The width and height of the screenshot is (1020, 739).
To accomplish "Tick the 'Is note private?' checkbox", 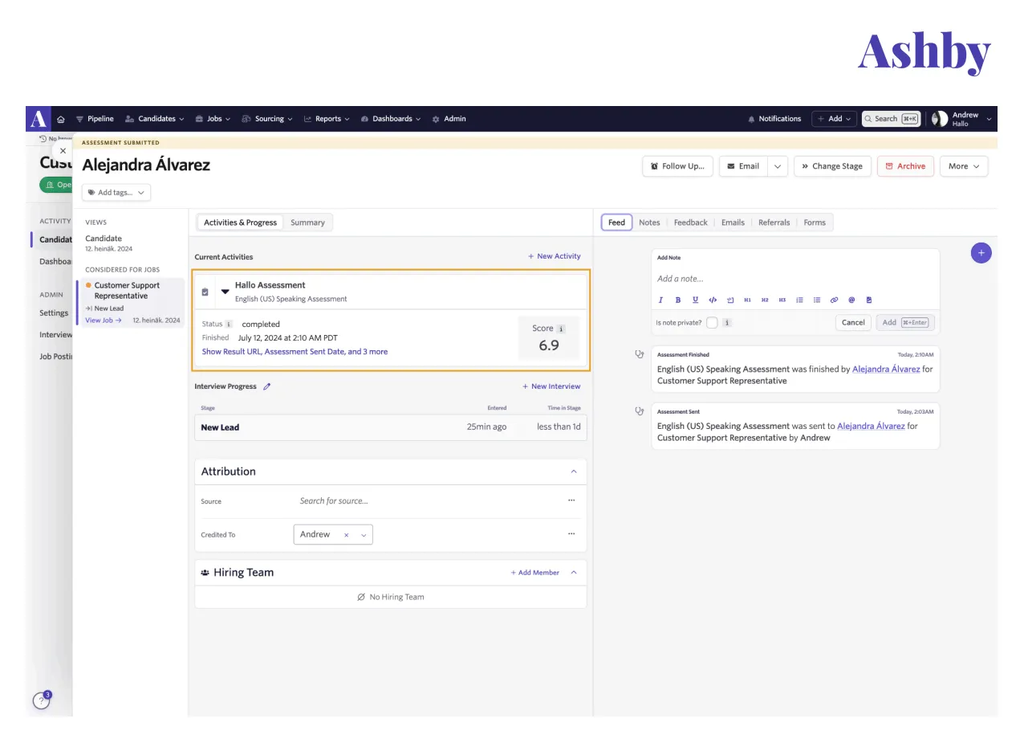I will 712,323.
